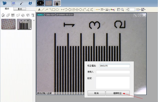Click the 註記 text area

113,82
